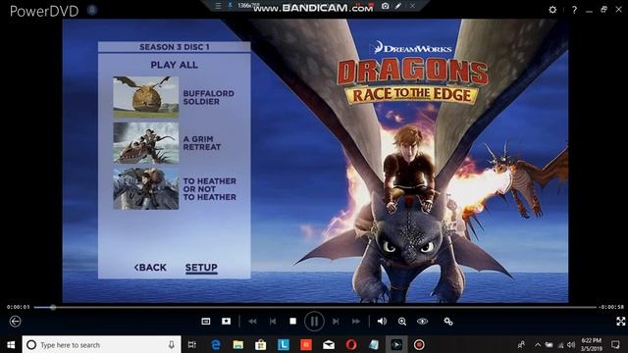This screenshot has height=353, width=628.
Task: Click the SEASON 3 DISC 1 header
Action: pos(175,47)
